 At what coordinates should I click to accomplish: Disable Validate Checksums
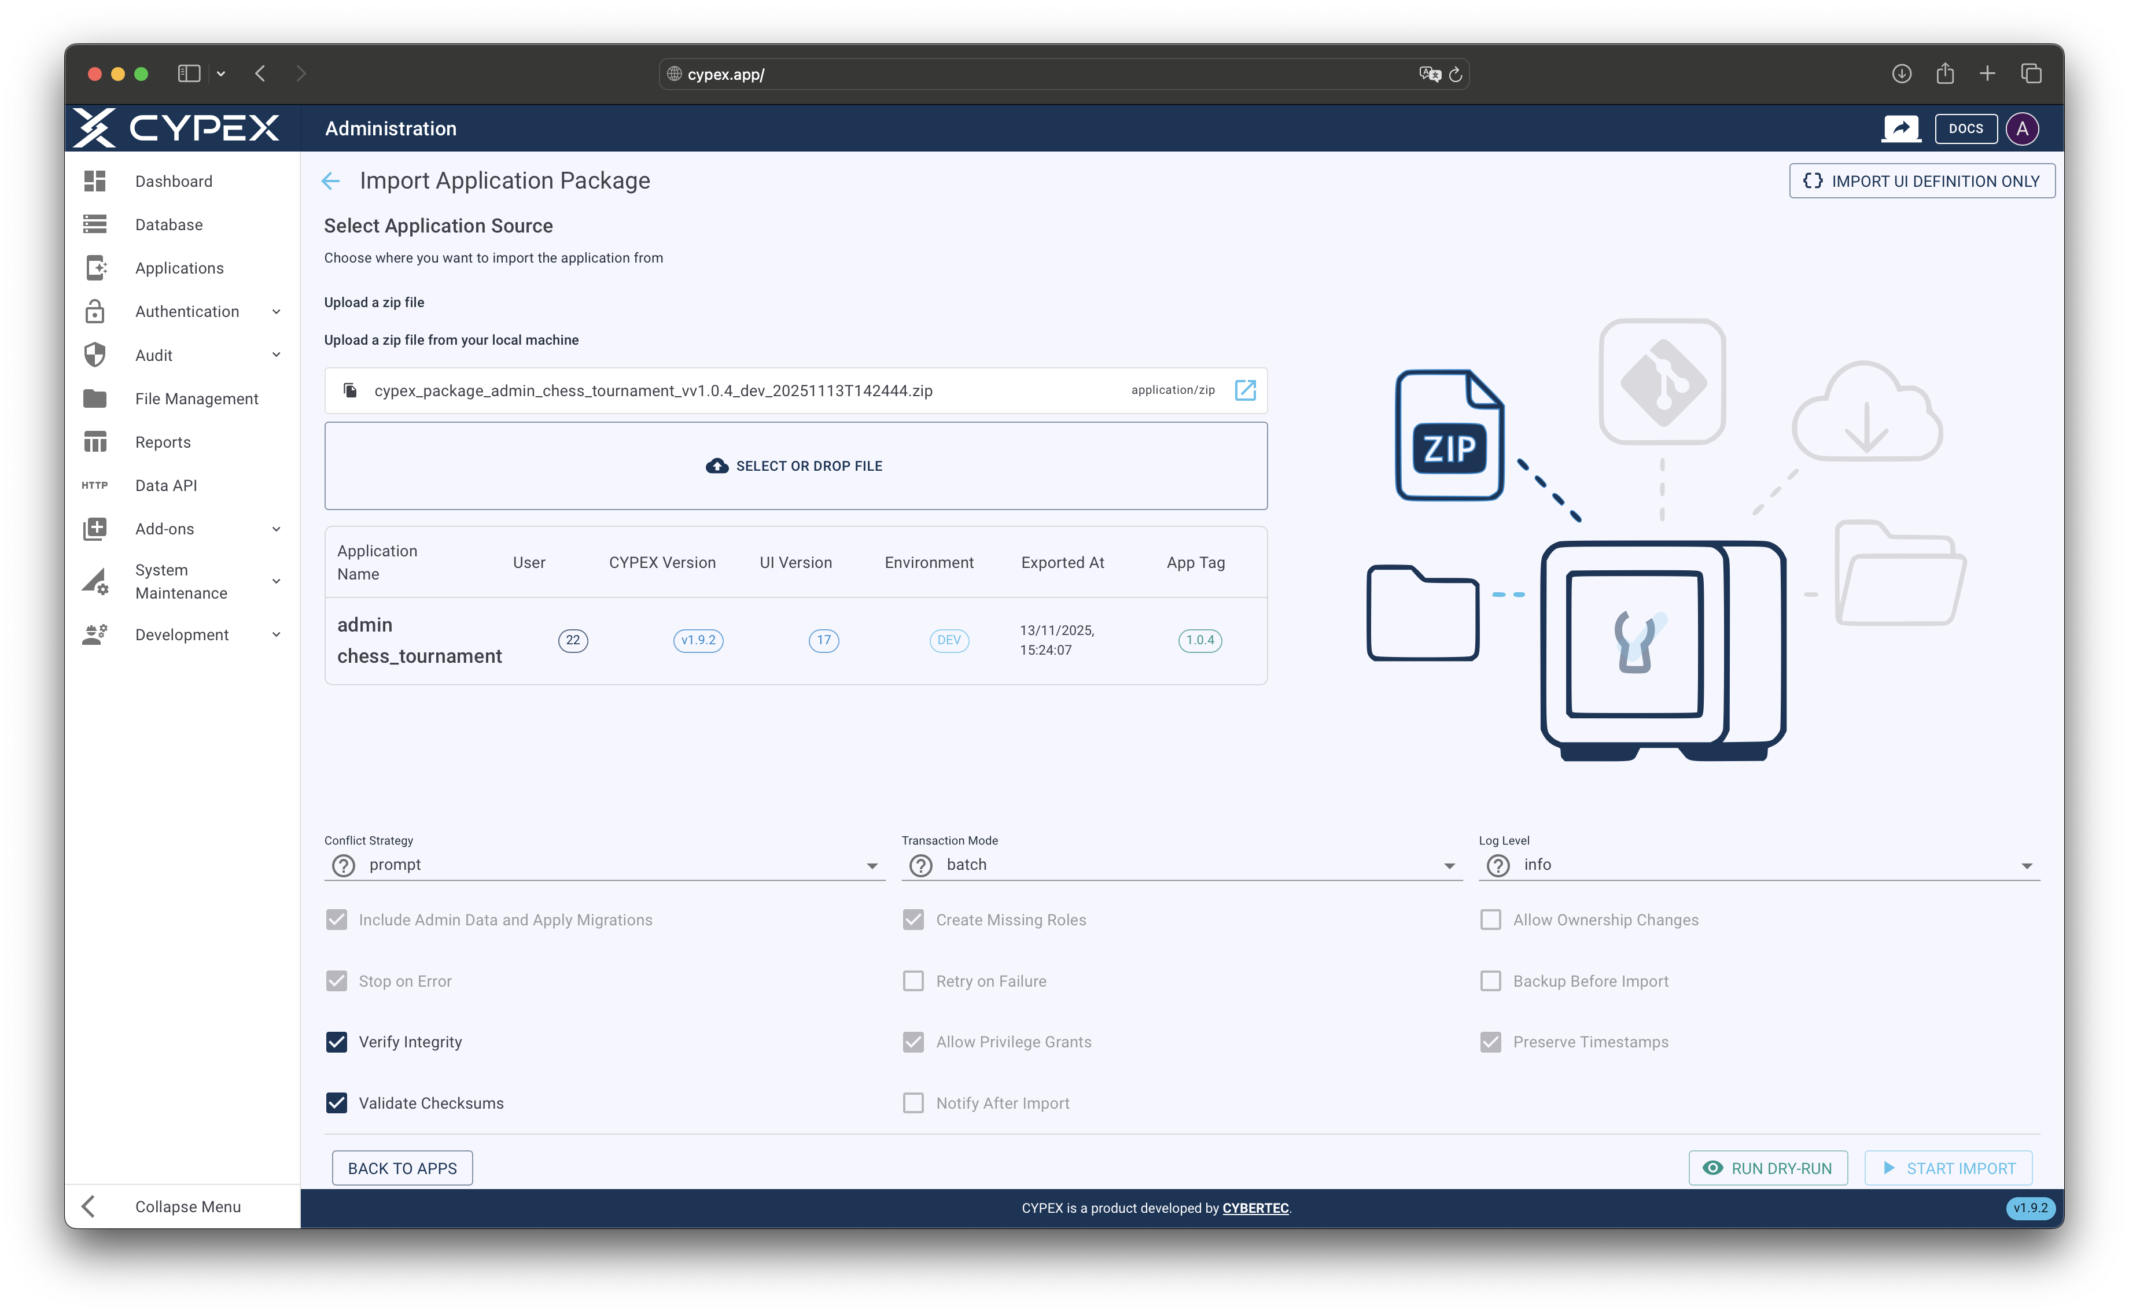[337, 1103]
